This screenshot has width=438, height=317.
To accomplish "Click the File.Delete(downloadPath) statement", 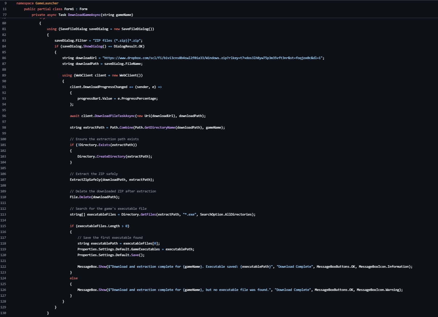I will tap(94, 197).
